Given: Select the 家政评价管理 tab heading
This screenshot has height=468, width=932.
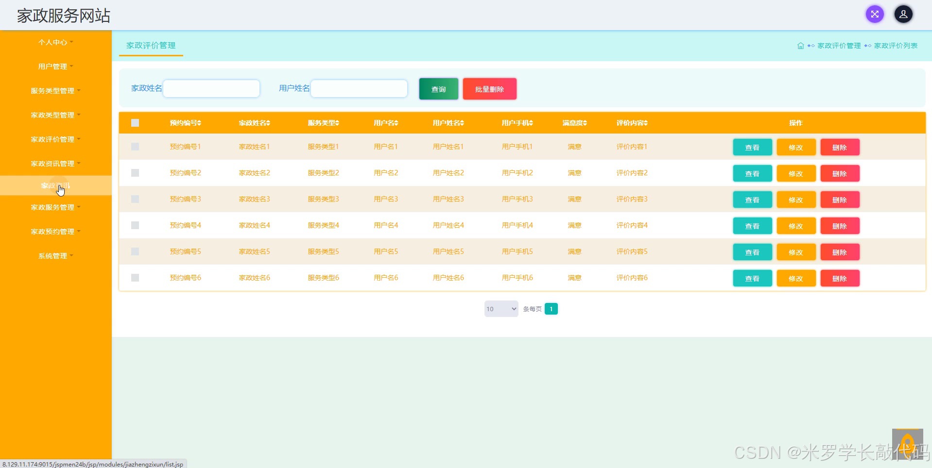Looking at the screenshot, I should (x=151, y=45).
